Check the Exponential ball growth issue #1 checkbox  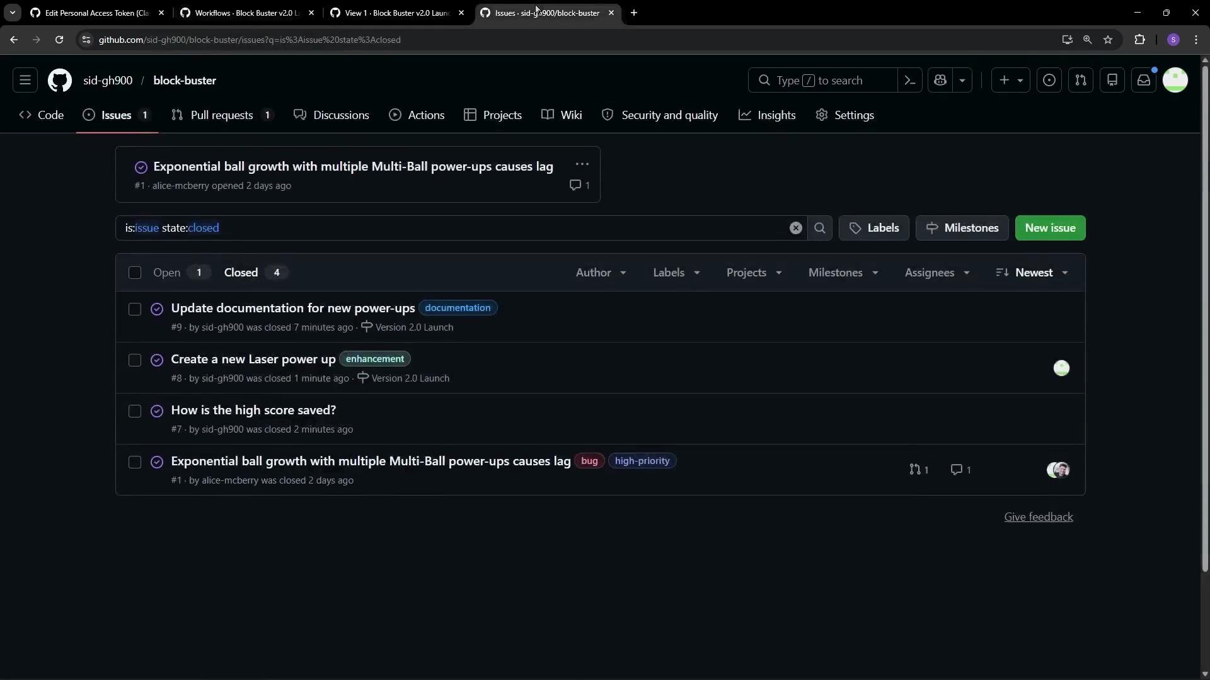(x=135, y=462)
